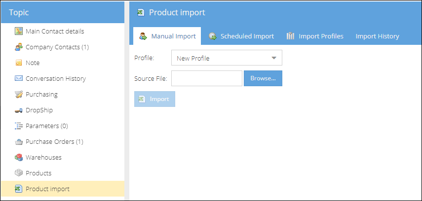Click the Excel icon beside Product import header
This screenshot has width=422, height=201.
141,12
